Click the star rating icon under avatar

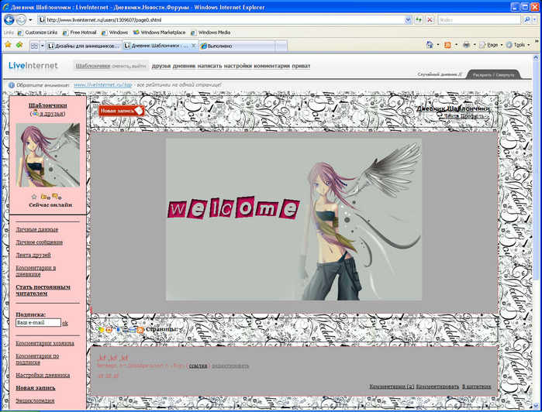(34, 197)
